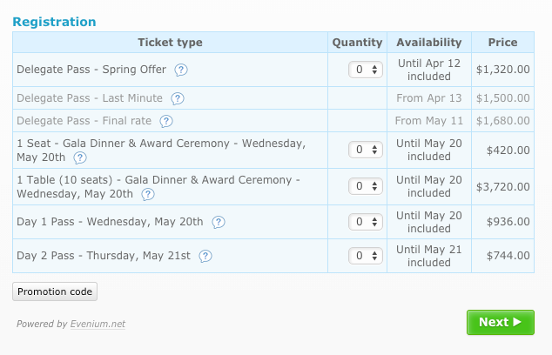Open quantity dropdown for 1 Seat Gala Dinner
Image resolution: width=552 pixels, height=355 pixels.
click(366, 150)
